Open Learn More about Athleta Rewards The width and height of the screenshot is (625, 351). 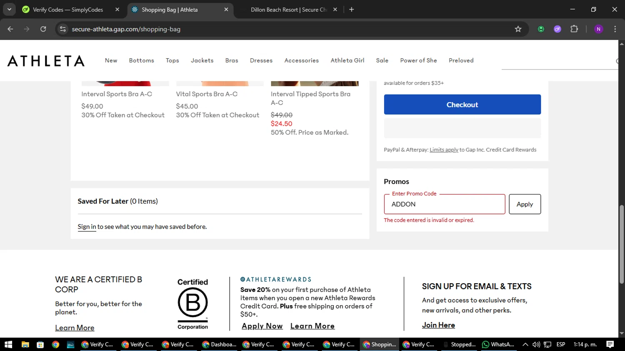point(312,326)
